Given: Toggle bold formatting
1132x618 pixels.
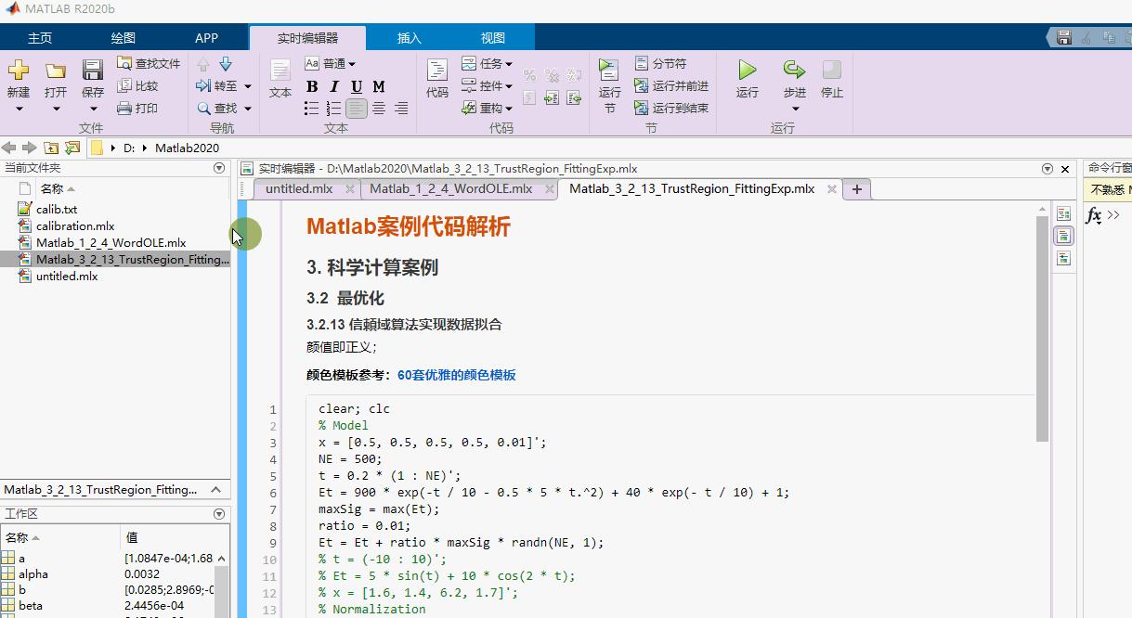Looking at the screenshot, I should (x=312, y=85).
